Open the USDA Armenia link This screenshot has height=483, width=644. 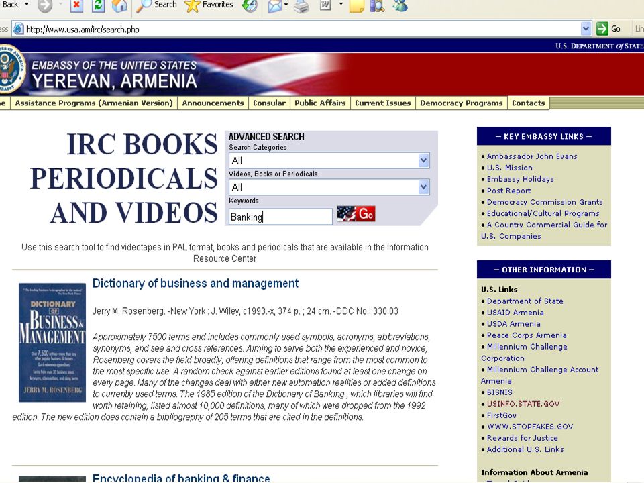pyautogui.click(x=513, y=324)
